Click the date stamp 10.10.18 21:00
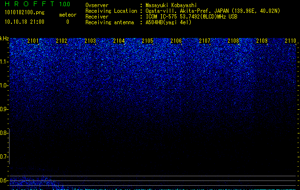Screen dimensions: 300x190 tap(24, 22)
